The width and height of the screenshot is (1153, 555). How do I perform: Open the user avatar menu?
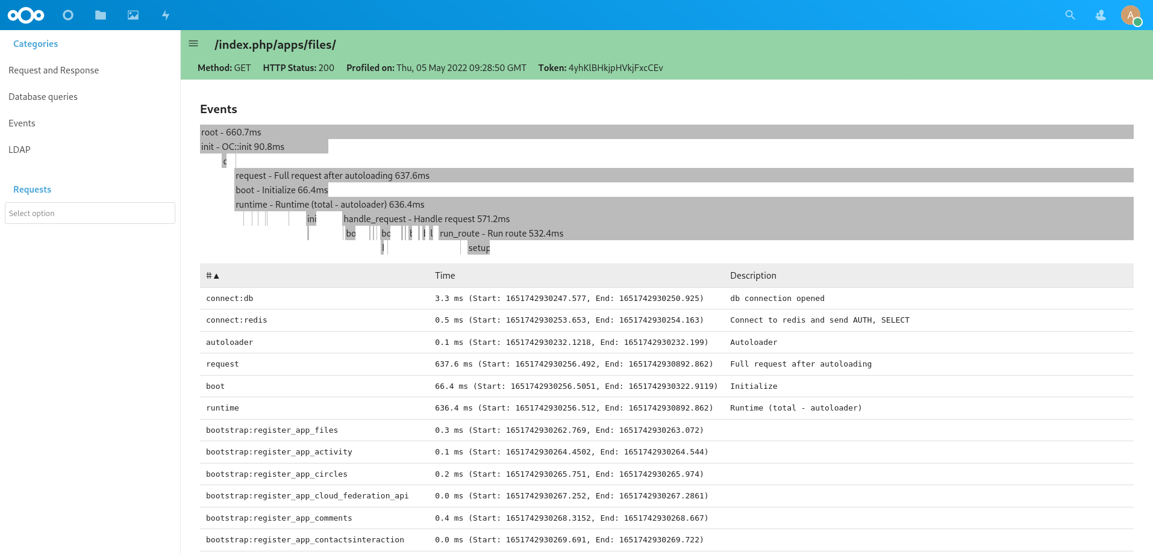click(x=1131, y=15)
